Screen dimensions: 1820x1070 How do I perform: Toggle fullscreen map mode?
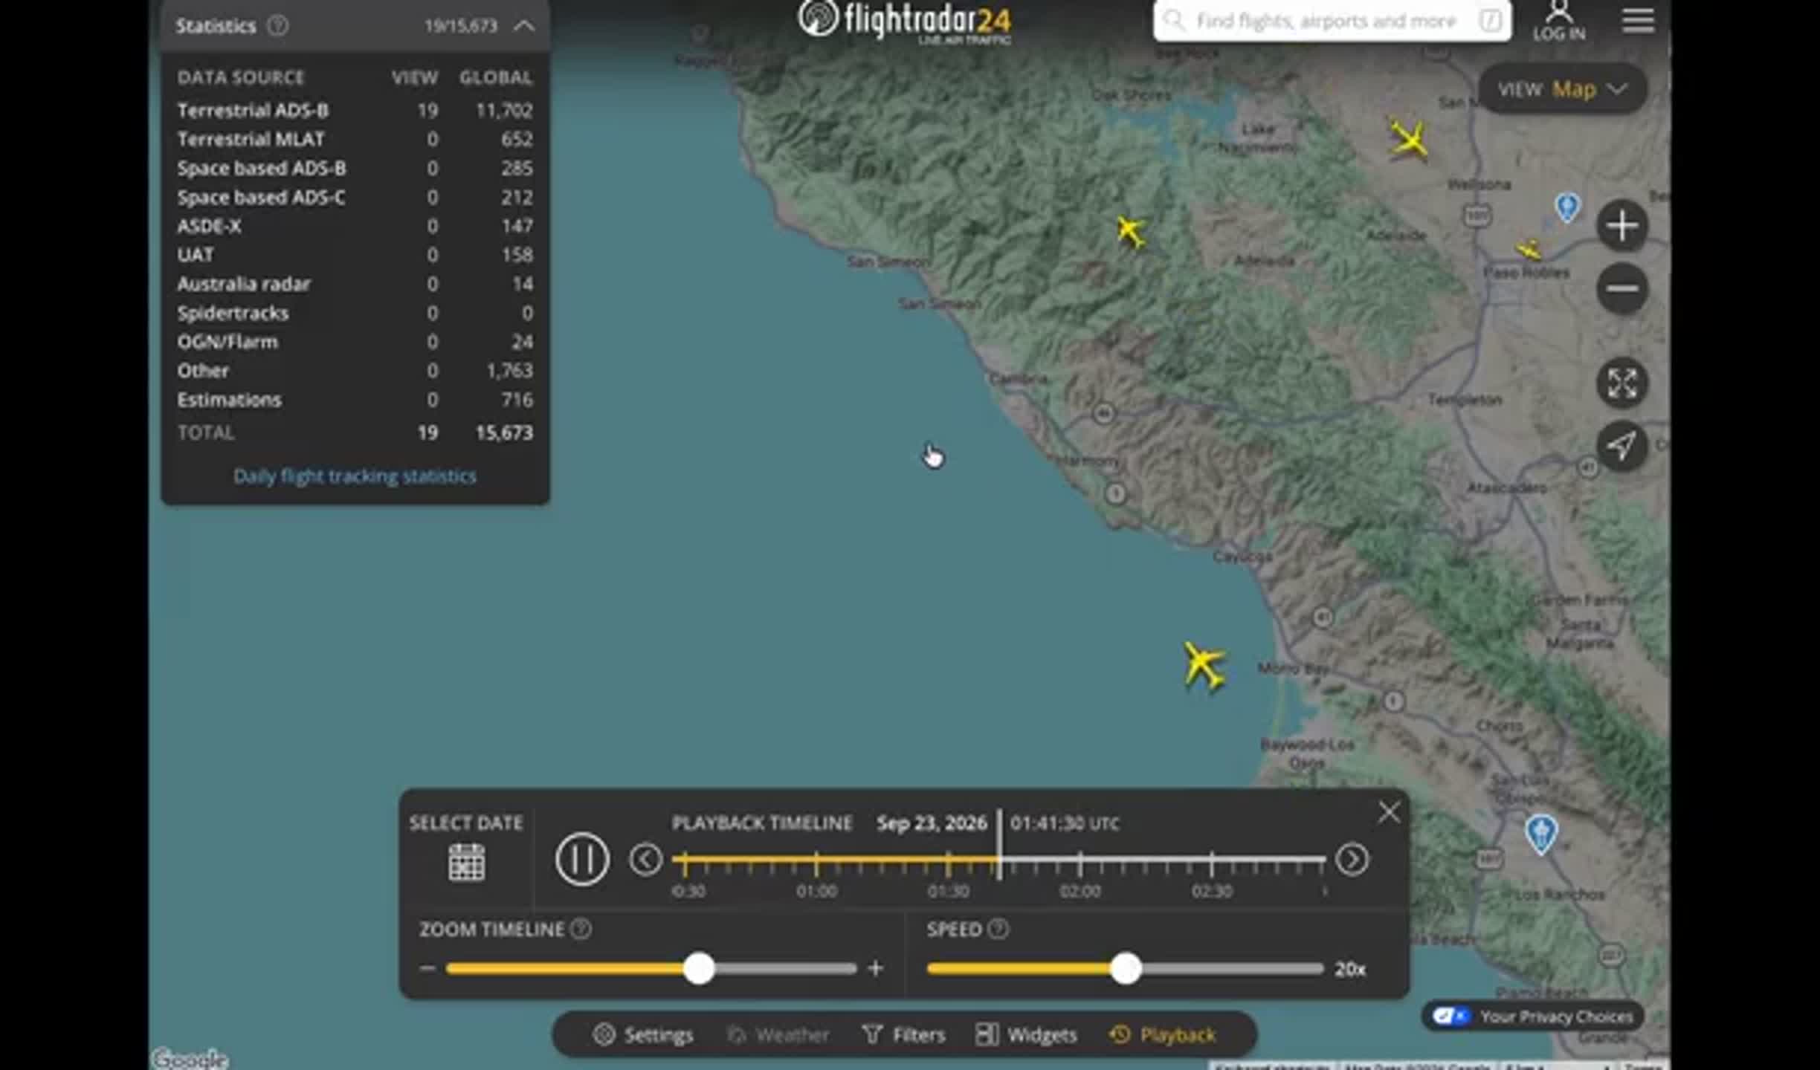click(1621, 383)
